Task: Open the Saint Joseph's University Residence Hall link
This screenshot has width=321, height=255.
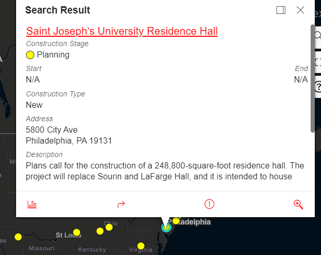Action: 122,31
